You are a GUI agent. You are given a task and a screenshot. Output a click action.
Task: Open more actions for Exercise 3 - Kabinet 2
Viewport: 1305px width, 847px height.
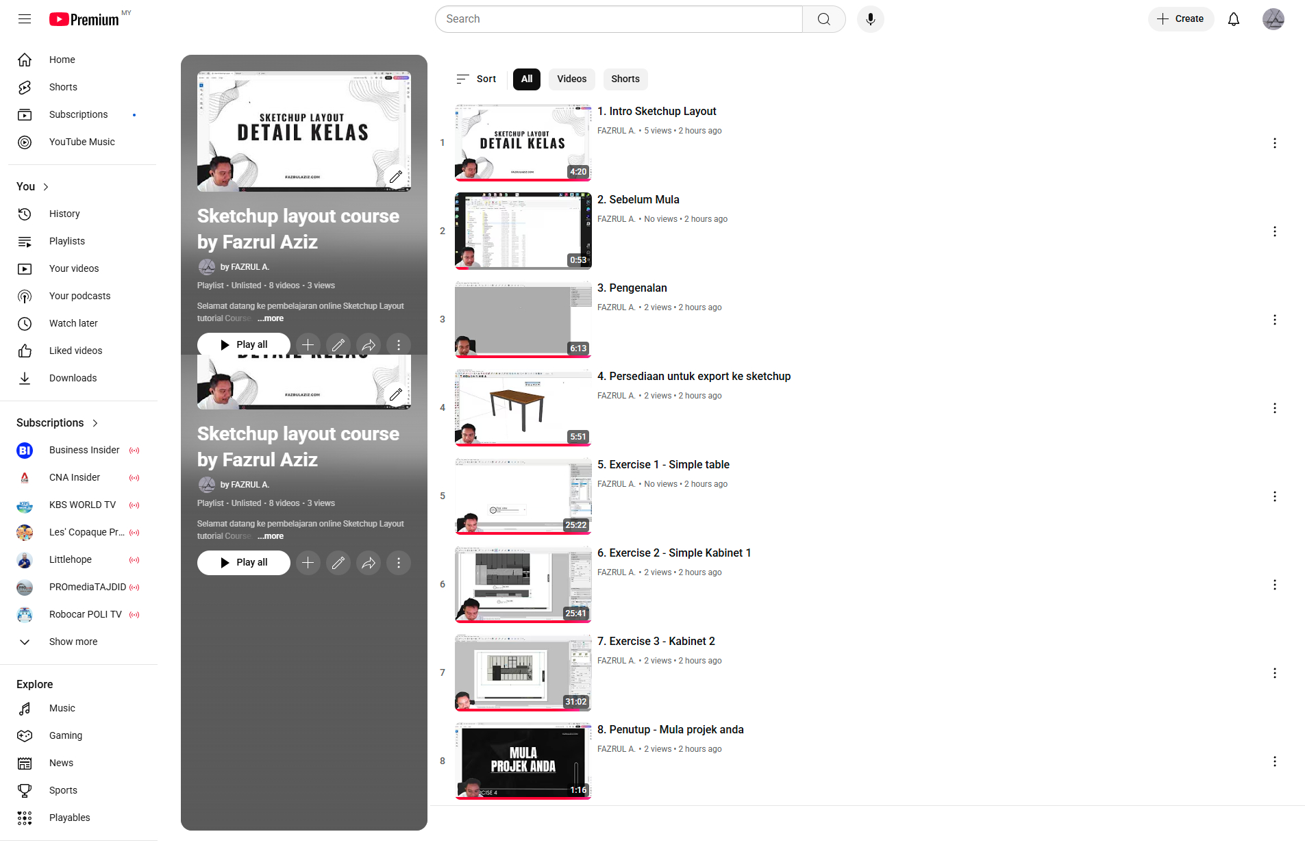(x=1274, y=673)
